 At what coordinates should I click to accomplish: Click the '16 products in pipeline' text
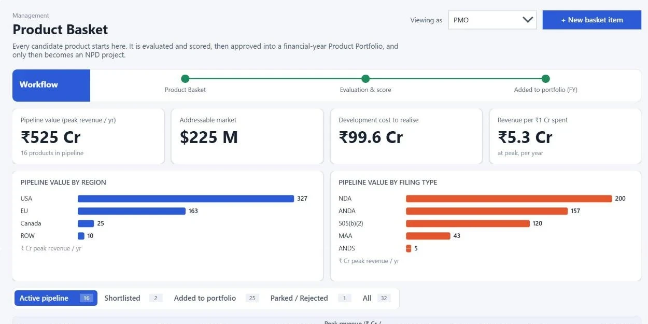(52, 153)
